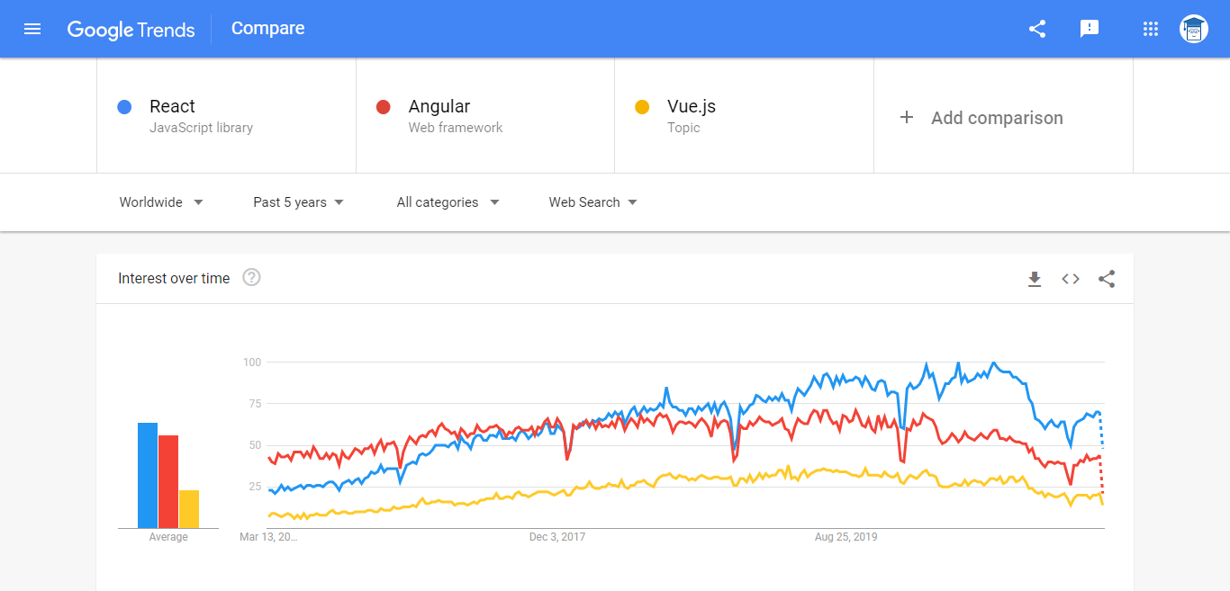
Task: Expand the Worldwide region dropdown
Action: [162, 202]
